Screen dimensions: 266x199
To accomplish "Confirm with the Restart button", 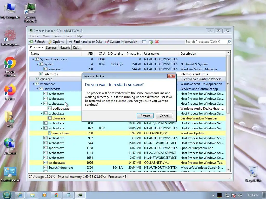I will pos(145,116).
